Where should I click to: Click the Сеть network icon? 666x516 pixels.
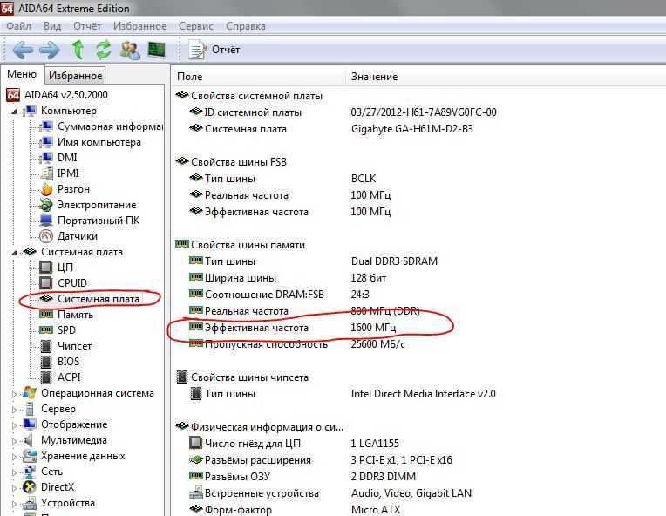pyautogui.click(x=30, y=472)
